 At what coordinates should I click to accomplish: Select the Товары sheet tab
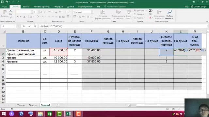point(21,105)
